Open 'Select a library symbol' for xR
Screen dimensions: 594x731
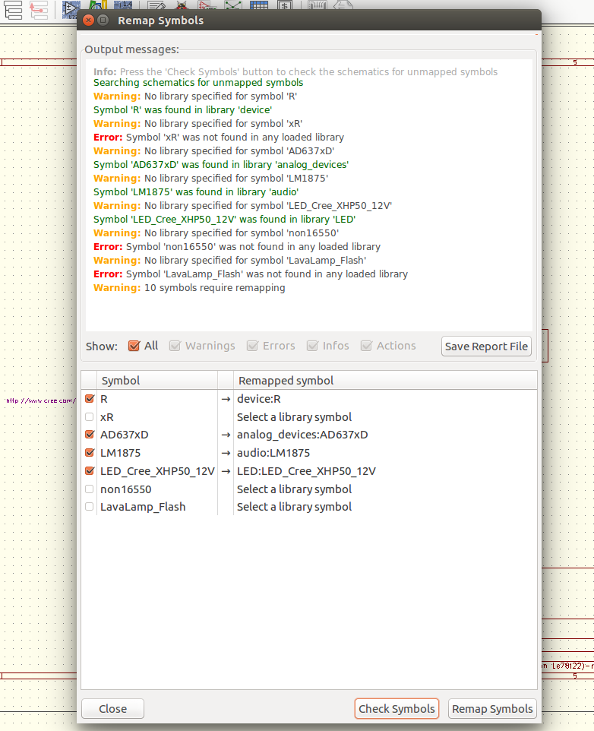pyautogui.click(x=294, y=417)
